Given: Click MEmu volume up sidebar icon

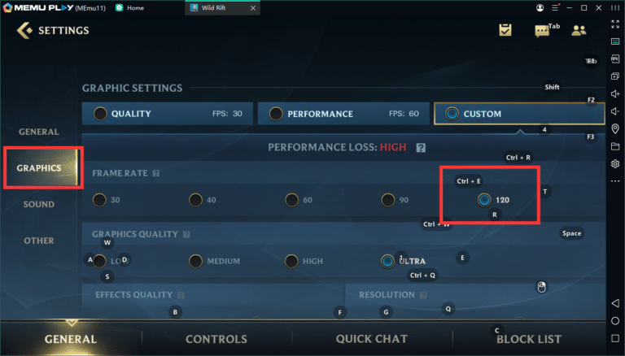Looking at the screenshot, I should click(615, 93).
